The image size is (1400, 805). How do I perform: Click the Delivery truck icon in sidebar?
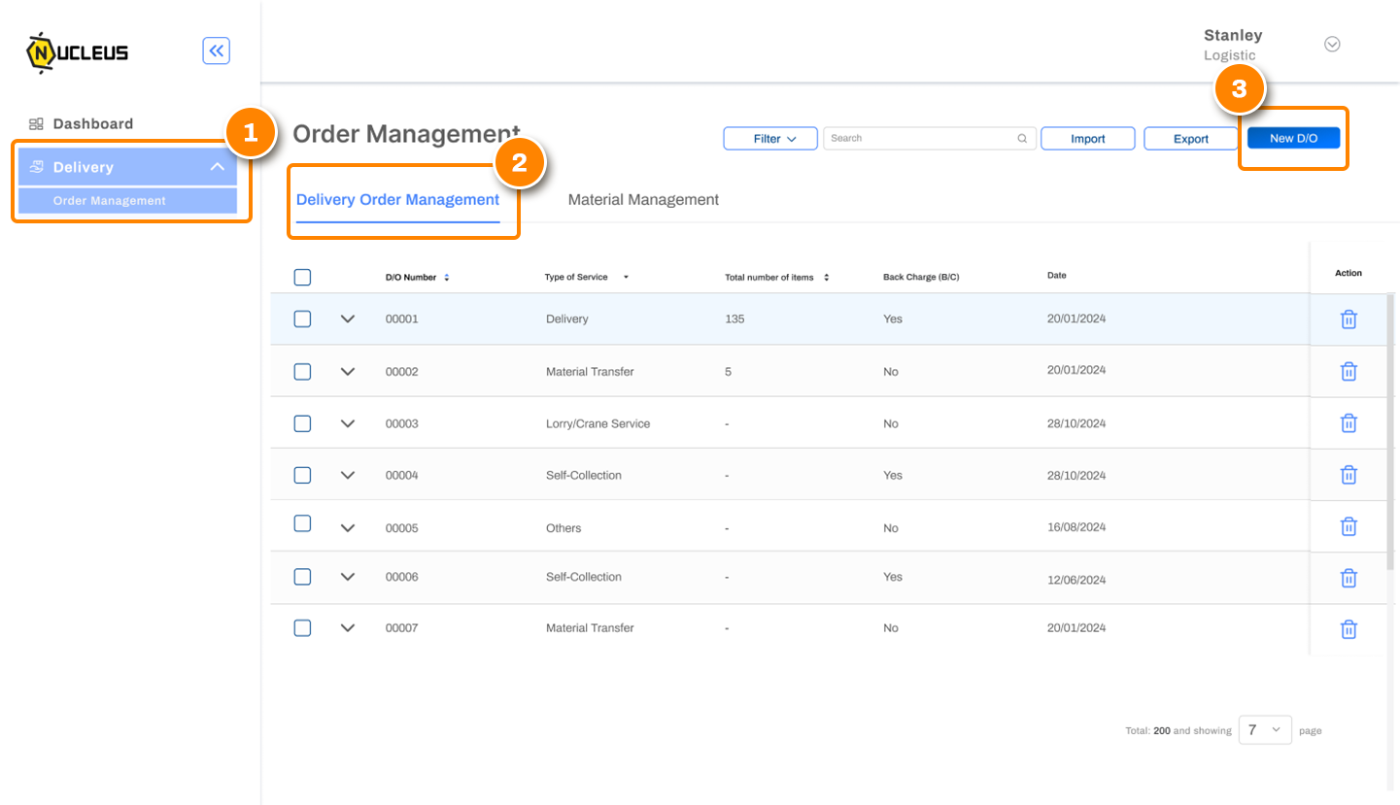(x=37, y=167)
